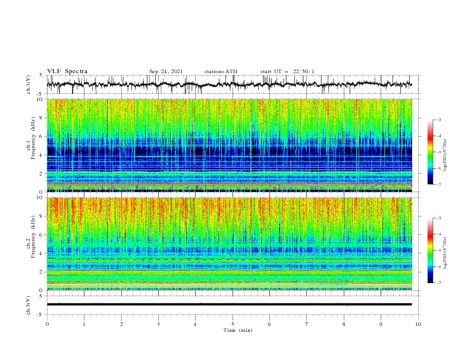Screen dimensions: 471x364
Task: Click the "-7" label on ch.2 colorbar
Action: point(438,283)
